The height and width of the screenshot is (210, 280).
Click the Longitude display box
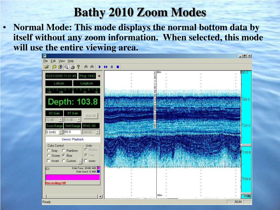pos(87,83)
